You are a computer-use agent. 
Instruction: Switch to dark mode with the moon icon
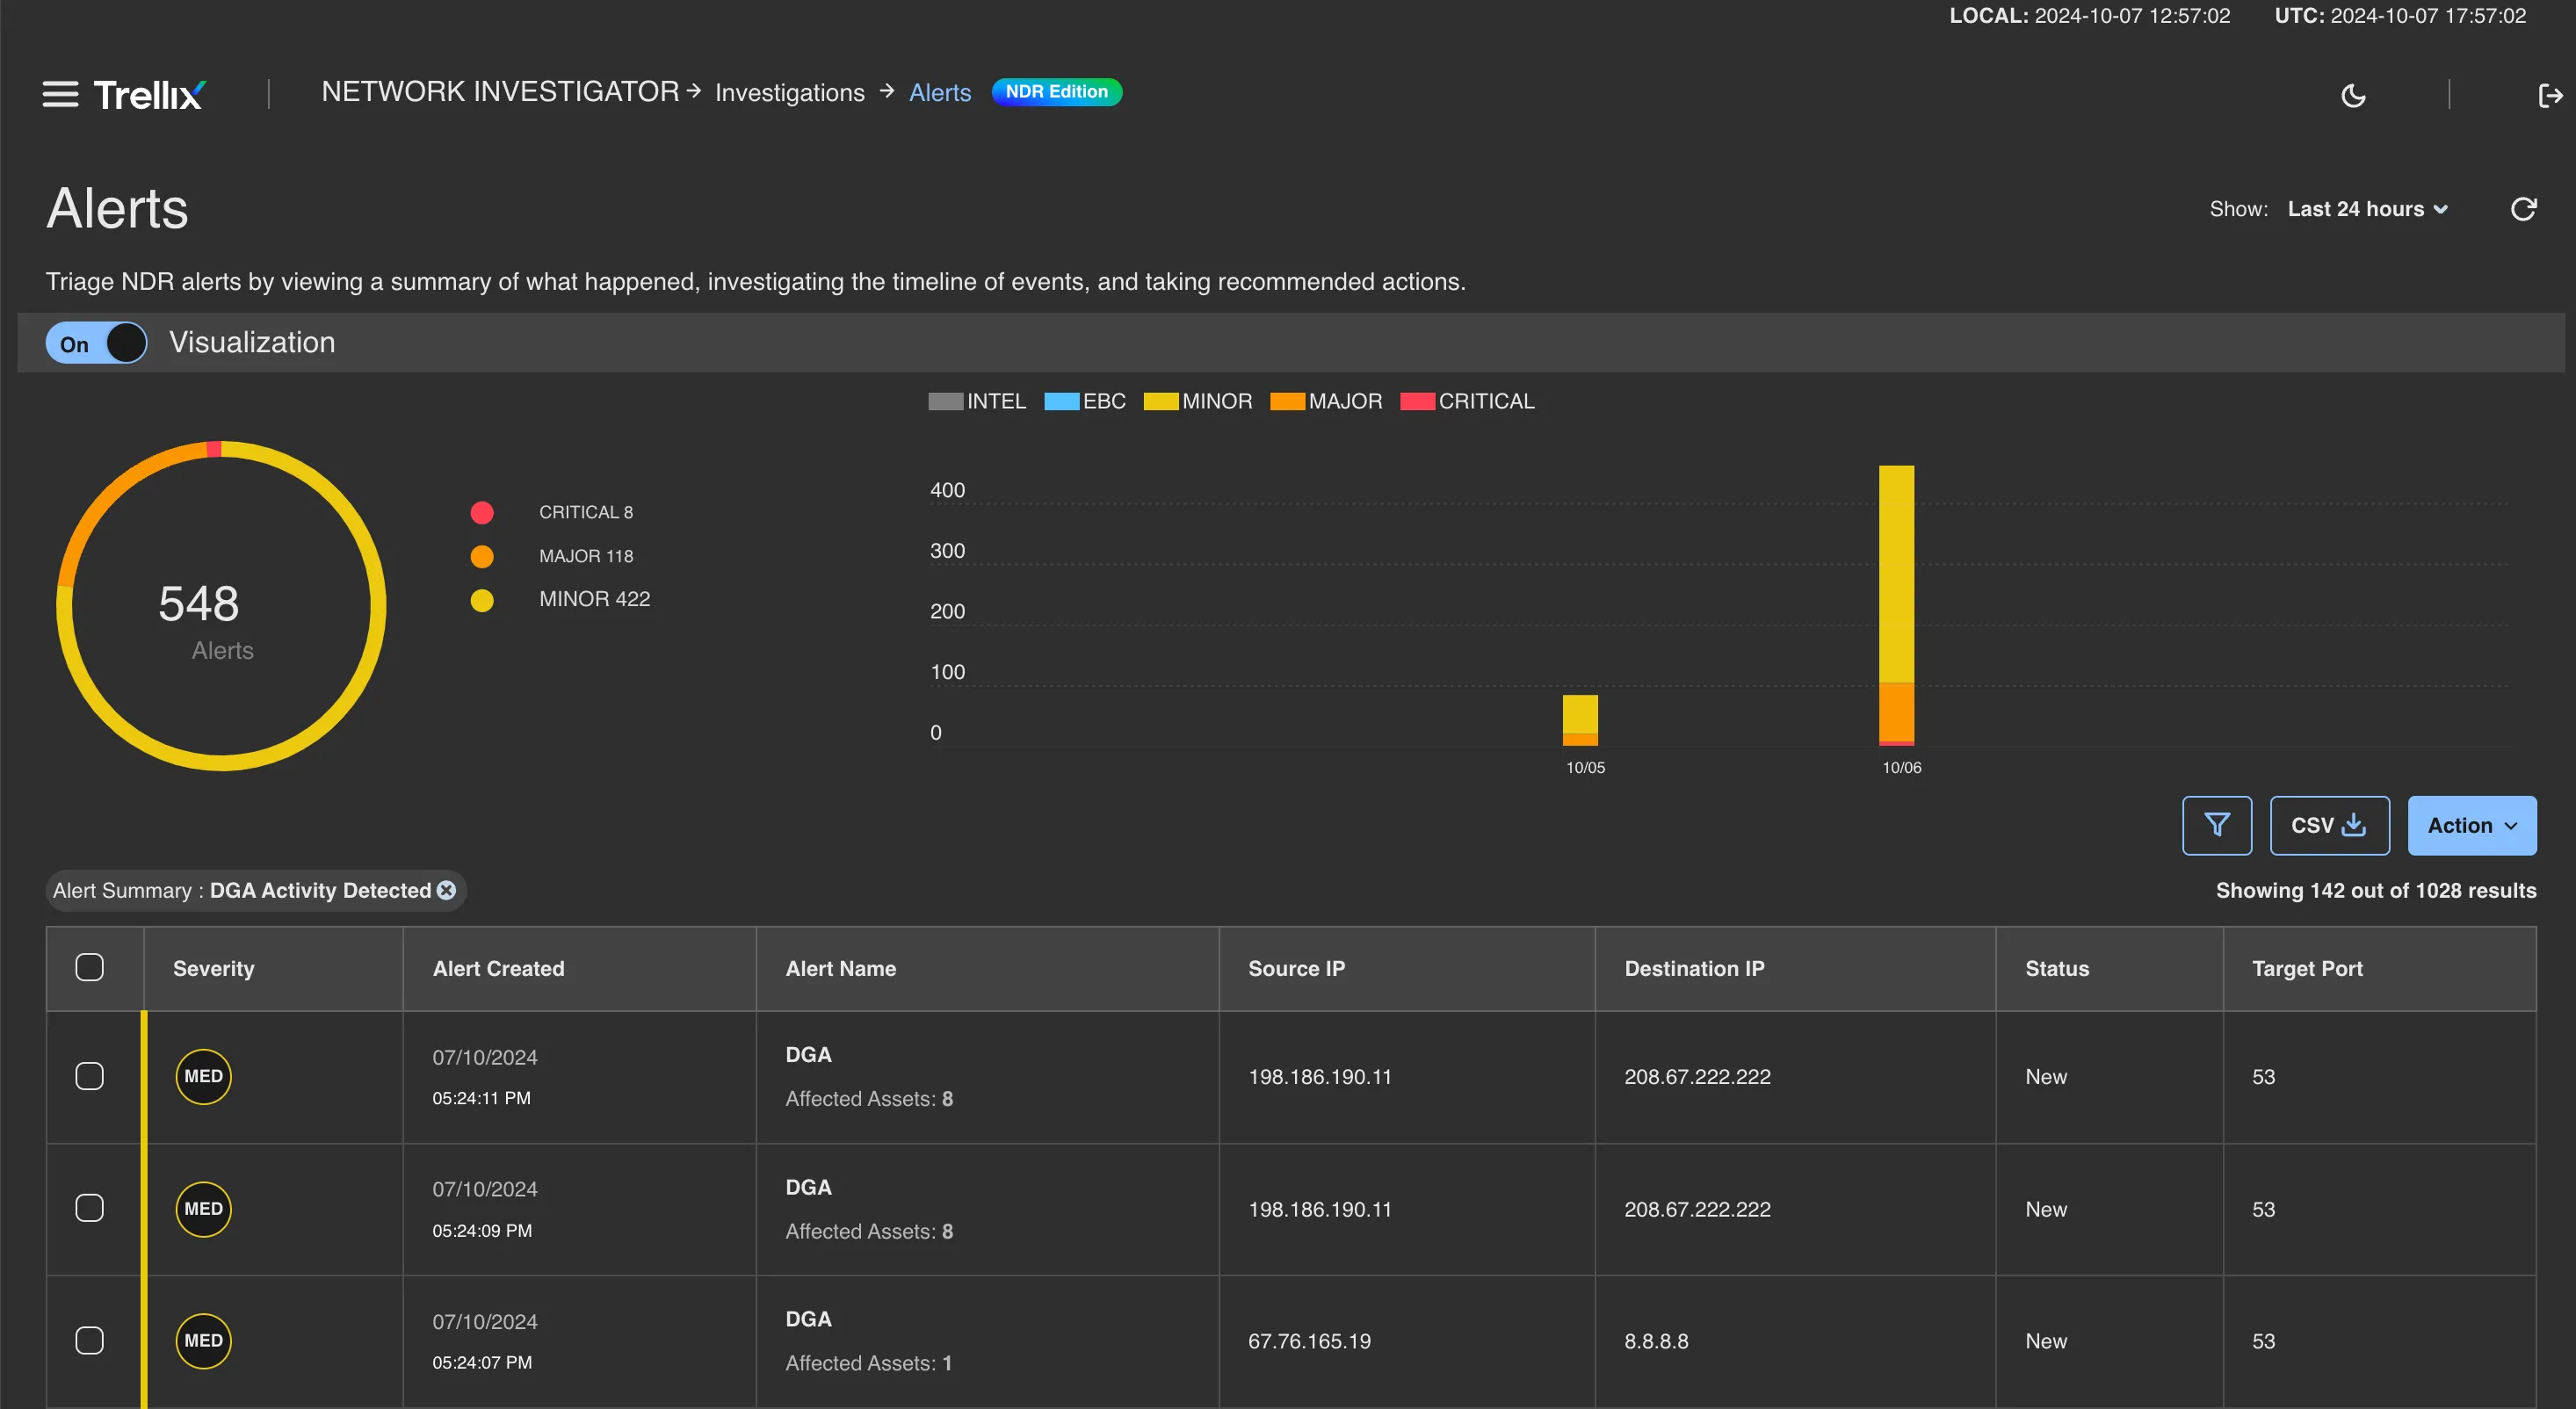(x=2353, y=95)
